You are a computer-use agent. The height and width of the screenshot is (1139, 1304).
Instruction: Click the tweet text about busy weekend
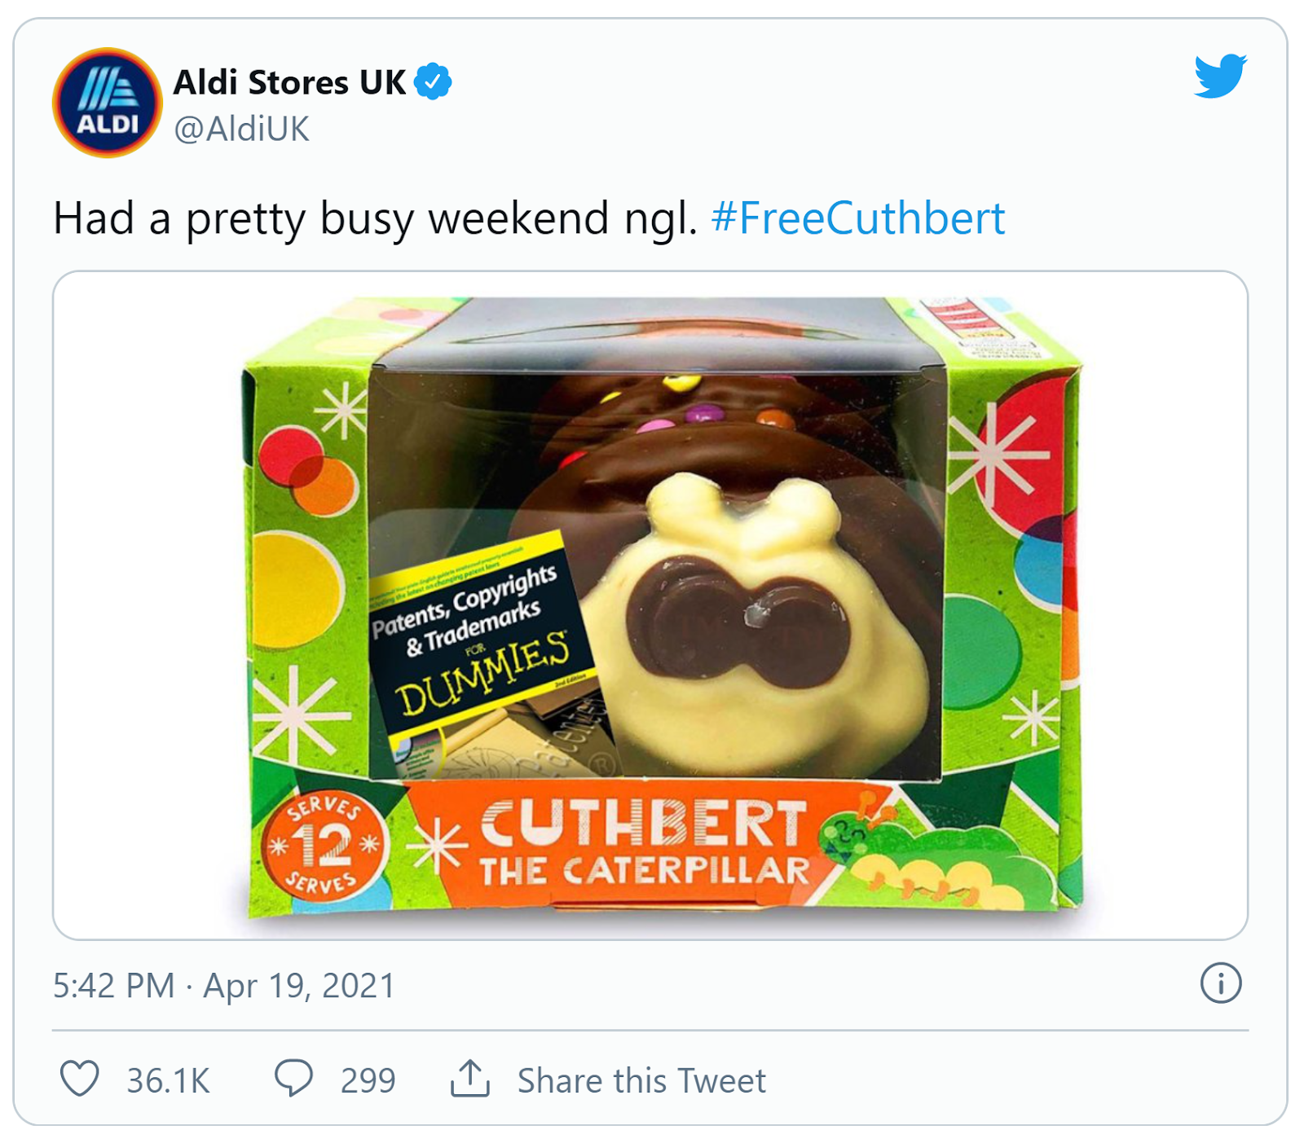pos(375,218)
